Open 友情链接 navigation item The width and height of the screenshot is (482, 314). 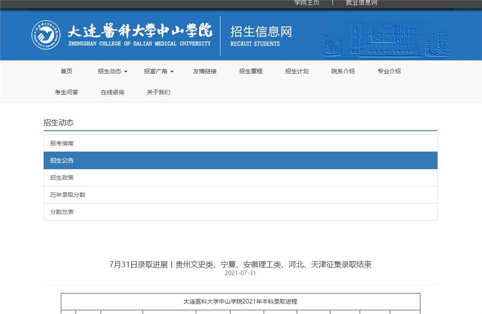(x=205, y=71)
